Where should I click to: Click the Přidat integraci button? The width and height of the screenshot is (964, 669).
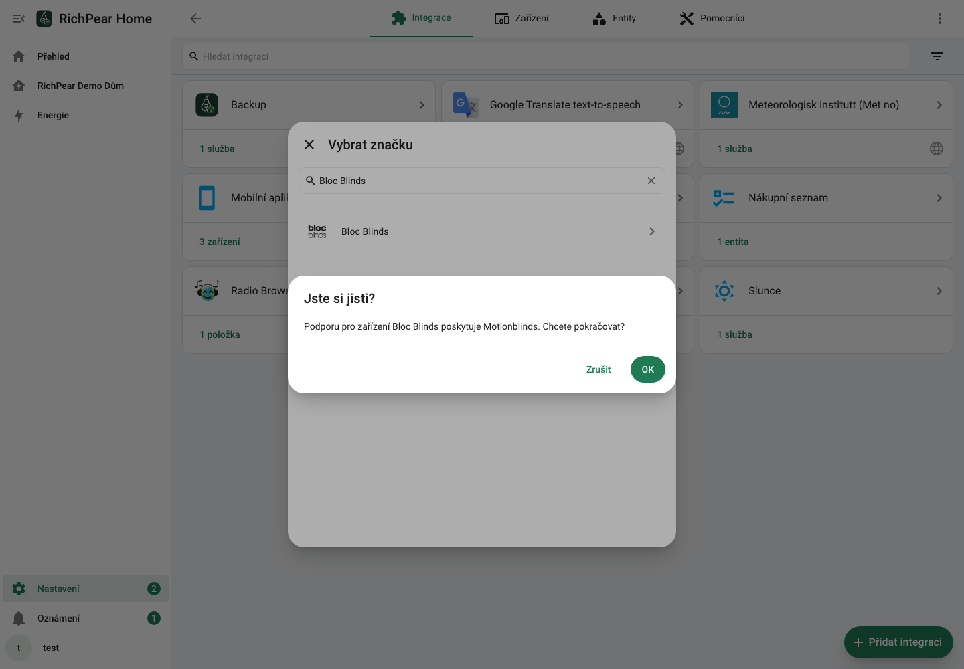(898, 642)
